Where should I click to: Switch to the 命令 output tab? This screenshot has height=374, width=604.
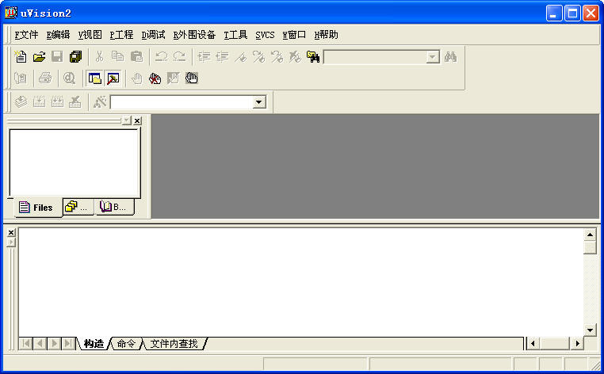pyautogui.click(x=126, y=344)
